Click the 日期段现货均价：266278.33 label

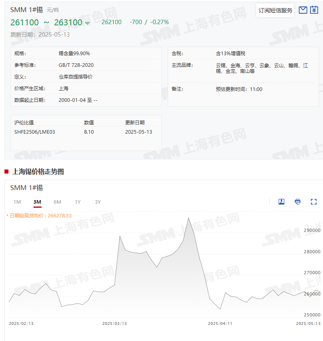pos(41,215)
